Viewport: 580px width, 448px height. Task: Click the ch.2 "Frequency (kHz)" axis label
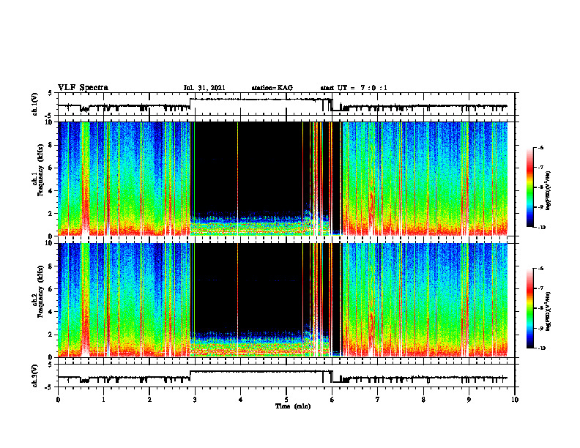click(40, 291)
